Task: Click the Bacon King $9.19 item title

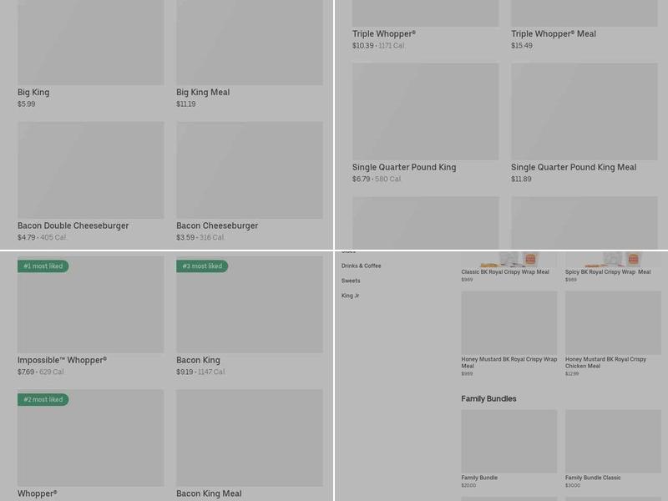Action: click(198, 361)
